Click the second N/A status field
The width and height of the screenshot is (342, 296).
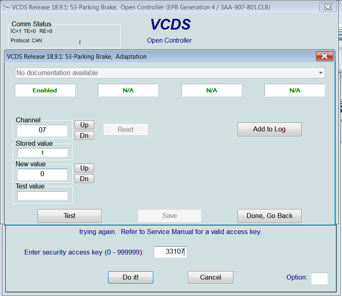pyautogui.click(x=128, y=90)
